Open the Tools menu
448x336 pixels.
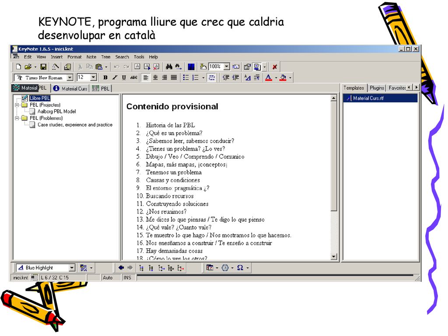tap(139, 57)
